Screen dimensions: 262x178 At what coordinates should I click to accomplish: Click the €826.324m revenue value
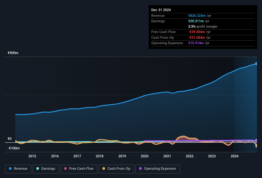tap(197, 16)
